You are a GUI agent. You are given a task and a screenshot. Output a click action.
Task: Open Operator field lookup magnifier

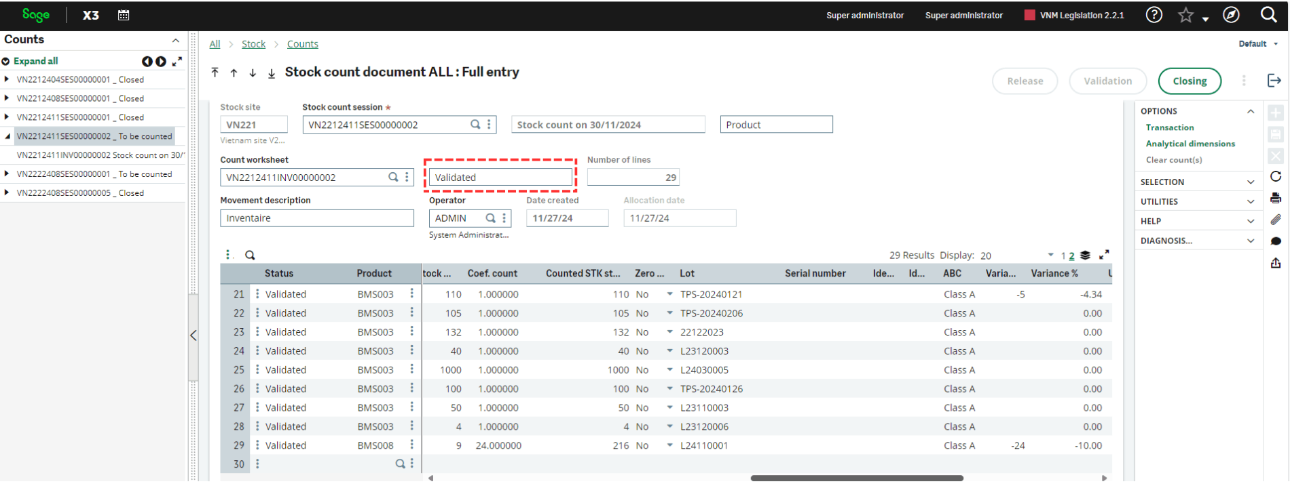tap(490, 218)
